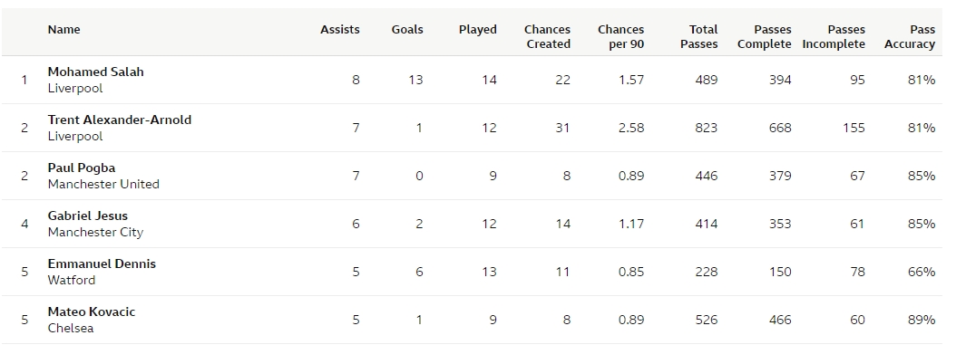Open Gabriel Jesus player entry
This screenshot has height=345, width=966.
pyautogui.click(x=87, y=216)
